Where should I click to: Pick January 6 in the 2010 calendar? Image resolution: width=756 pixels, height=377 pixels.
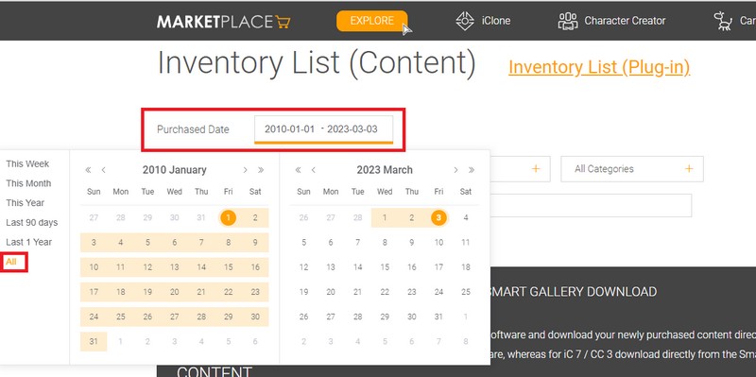click(x=175, y=243)
